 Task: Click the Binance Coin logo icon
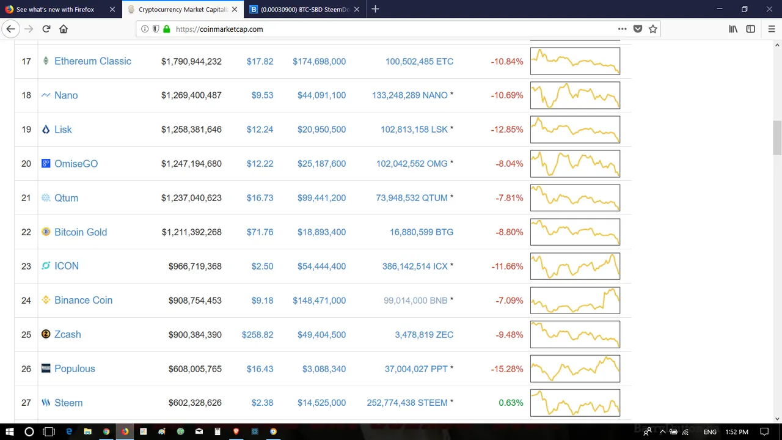46,300
